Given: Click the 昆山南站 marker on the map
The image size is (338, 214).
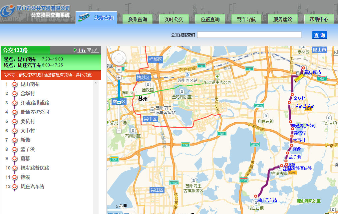Looking at the screenshot, I should coord(303,68).
